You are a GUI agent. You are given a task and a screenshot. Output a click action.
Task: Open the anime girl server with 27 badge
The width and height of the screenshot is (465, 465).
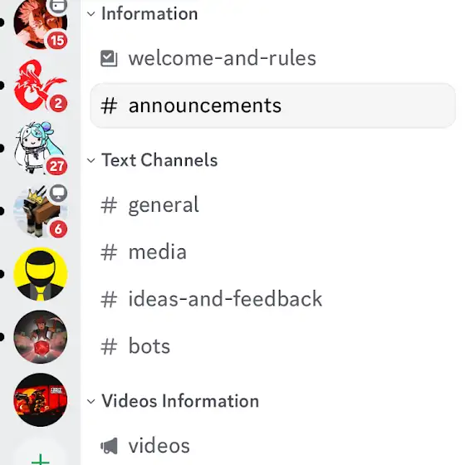[41, 148]
